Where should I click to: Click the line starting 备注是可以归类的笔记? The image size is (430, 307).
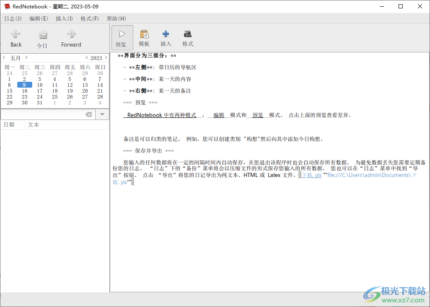click(x=223, y=139)
